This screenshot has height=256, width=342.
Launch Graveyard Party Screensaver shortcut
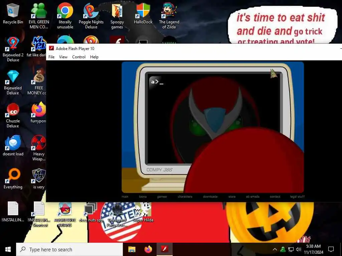[117, 215]
